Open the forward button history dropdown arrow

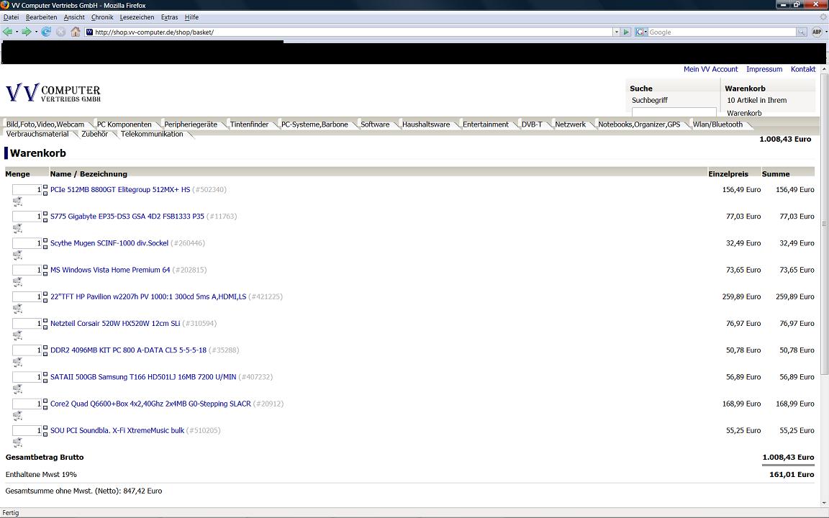35,32
